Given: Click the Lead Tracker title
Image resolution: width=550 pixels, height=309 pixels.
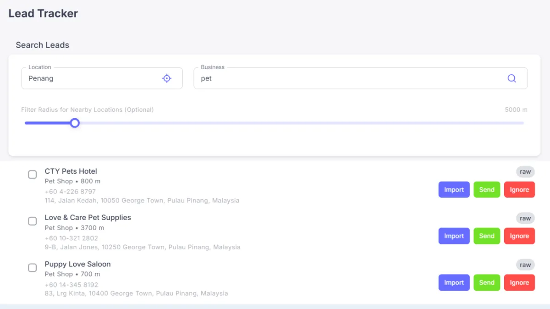Looking at the screenshot, I should click(43, 14).
